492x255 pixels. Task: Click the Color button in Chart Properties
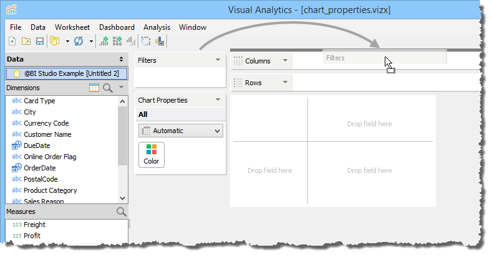point(152,154)
